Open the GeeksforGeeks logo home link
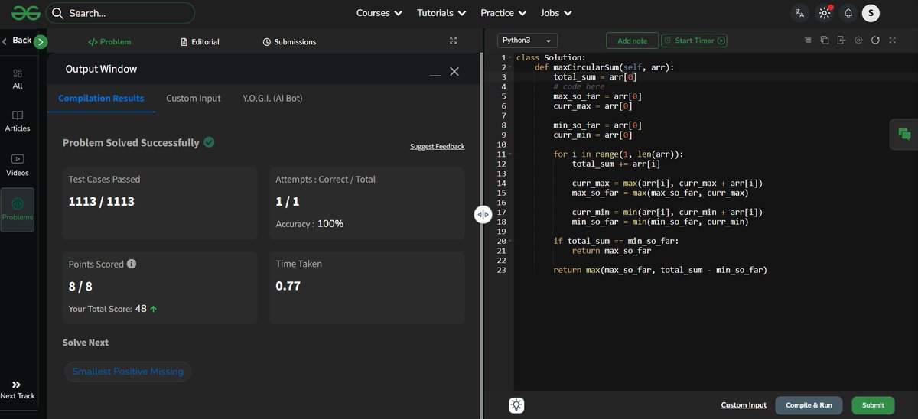The image size is (918, 419). tap(26, 13)
